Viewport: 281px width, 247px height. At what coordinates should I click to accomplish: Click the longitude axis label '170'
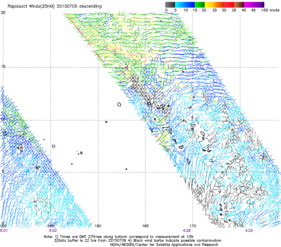pyautogui.click(x=193, y=226)
